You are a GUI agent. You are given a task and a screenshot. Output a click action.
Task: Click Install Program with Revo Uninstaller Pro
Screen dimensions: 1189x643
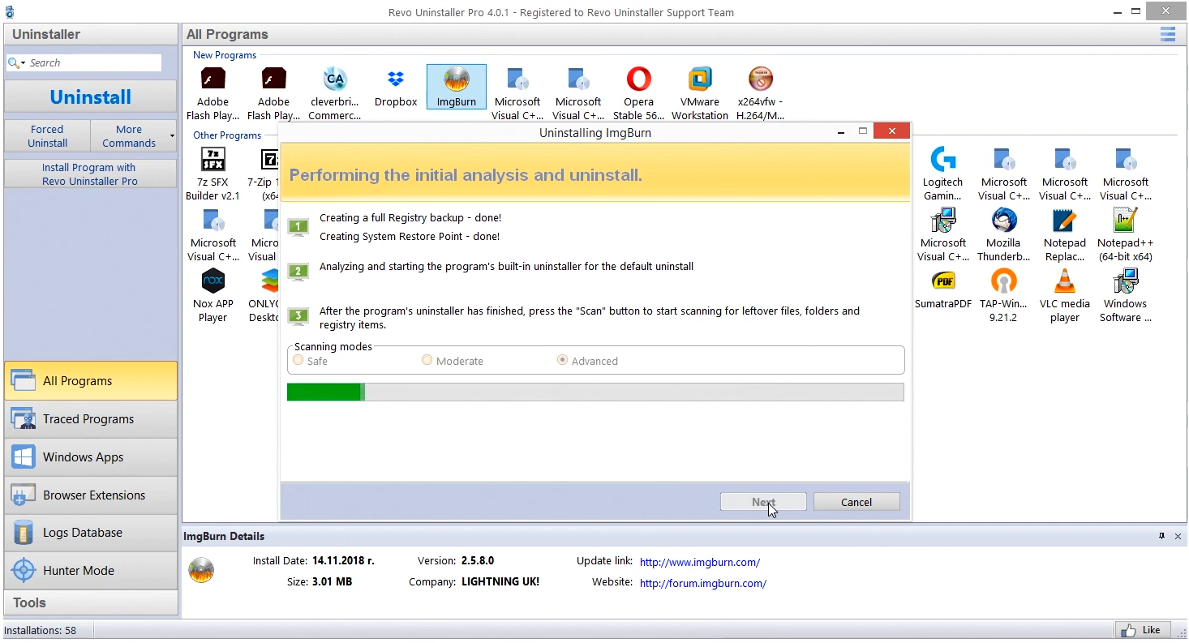[91, 174]
